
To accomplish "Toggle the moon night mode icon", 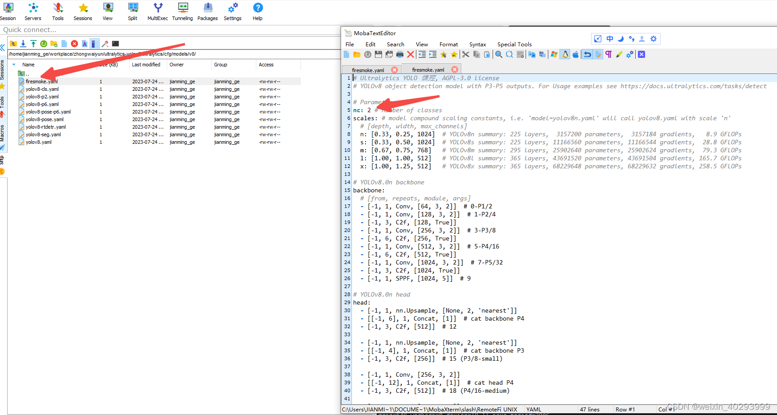I will (x=621, y=39).
